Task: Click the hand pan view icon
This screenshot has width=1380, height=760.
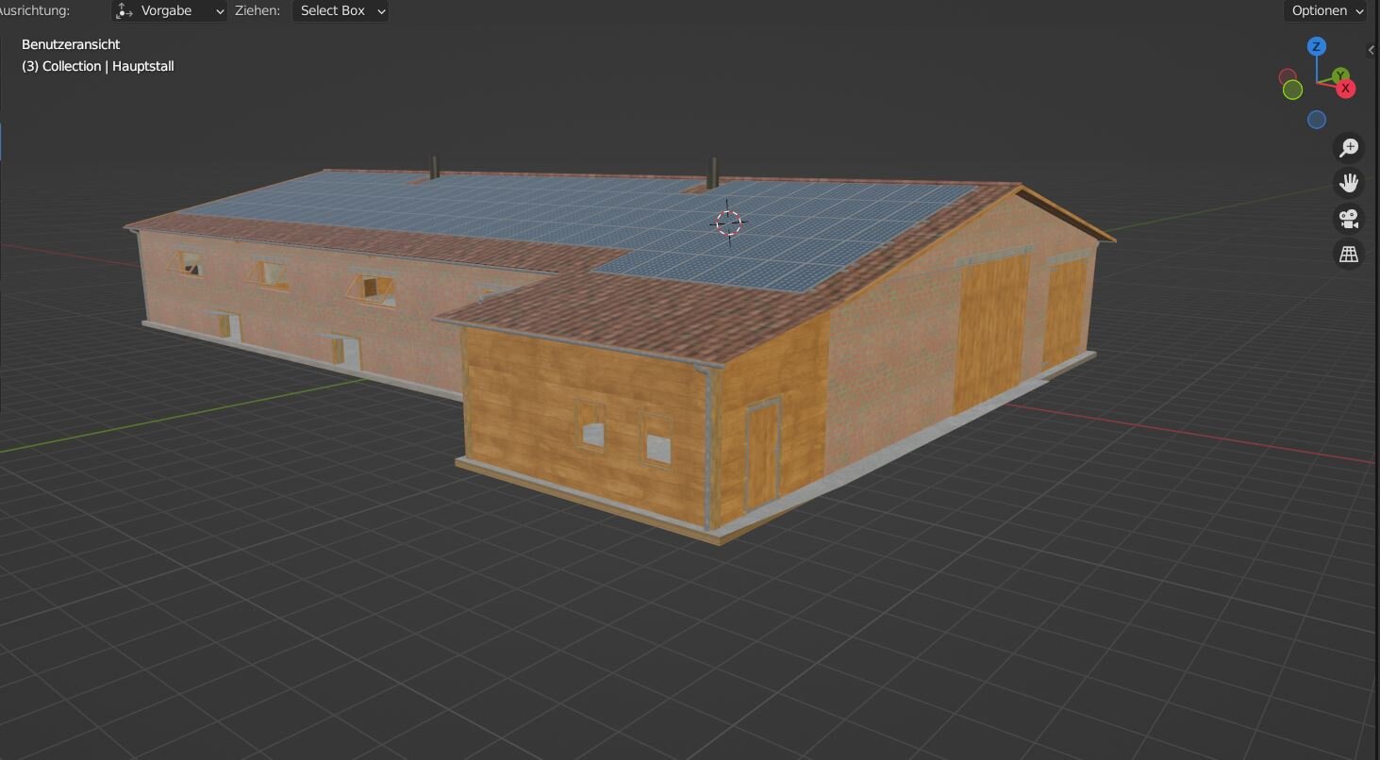Action: coord(1349,183)
